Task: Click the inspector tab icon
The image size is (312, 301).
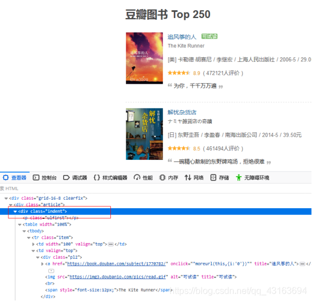Action: tap(6, 177)
